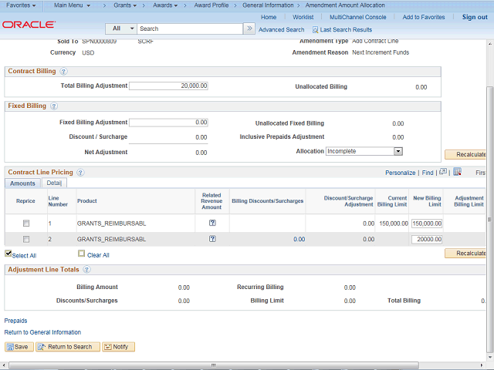Open Contract Billing help icon

[x=63, y=72]
